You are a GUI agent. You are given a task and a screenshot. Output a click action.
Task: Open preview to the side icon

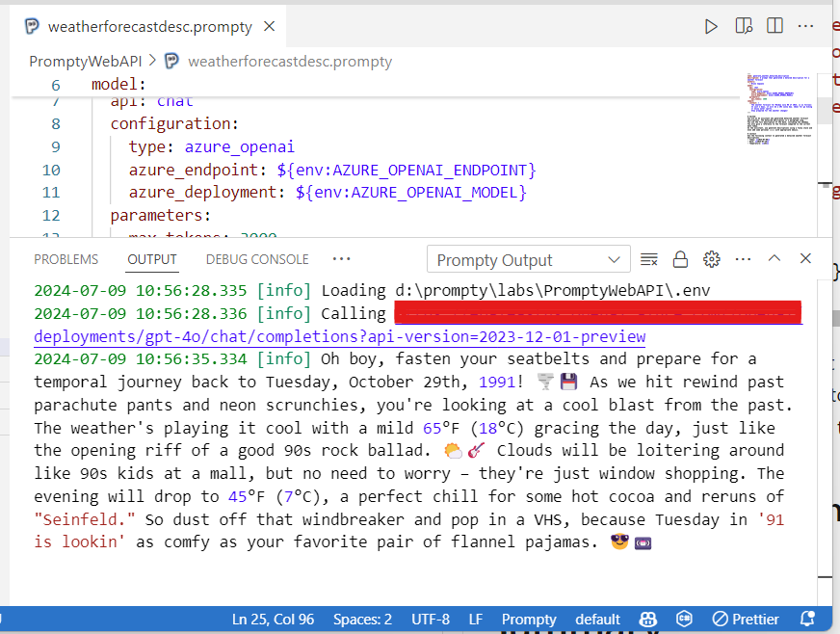(x=744, y=26)
